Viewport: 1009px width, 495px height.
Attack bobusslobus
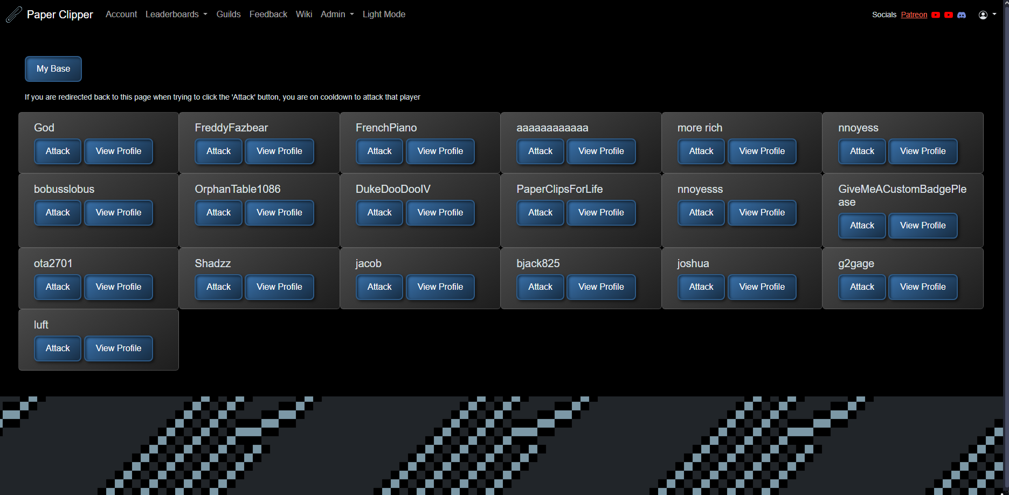tap(58, 213)
